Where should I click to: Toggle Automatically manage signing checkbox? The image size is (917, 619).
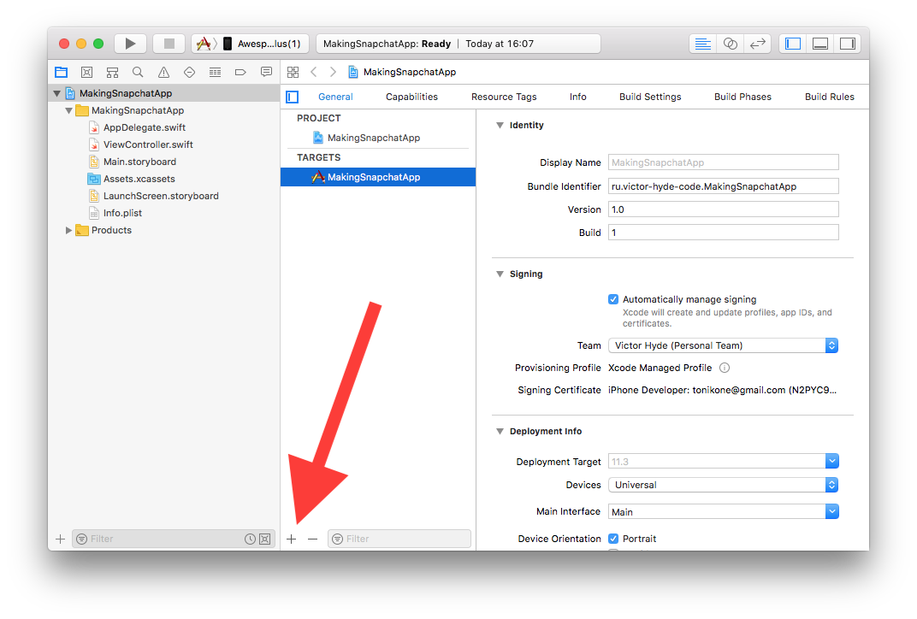coord(612,299)
